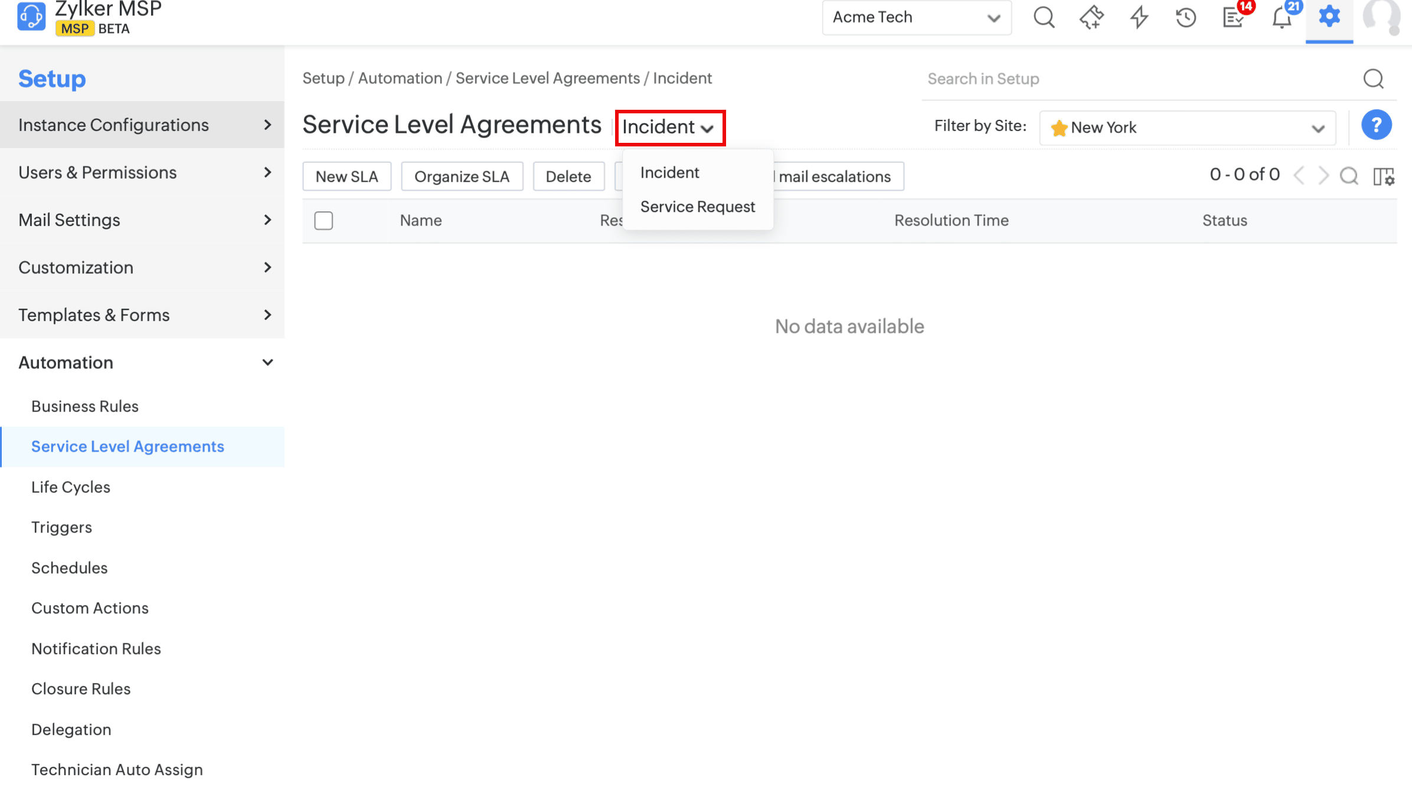Click the New SLA button

347,176
